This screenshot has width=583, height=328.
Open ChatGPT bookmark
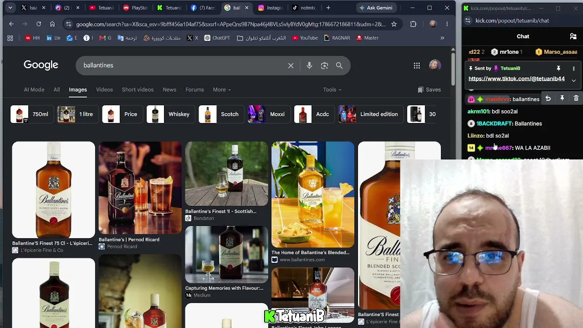click(217, 38)
